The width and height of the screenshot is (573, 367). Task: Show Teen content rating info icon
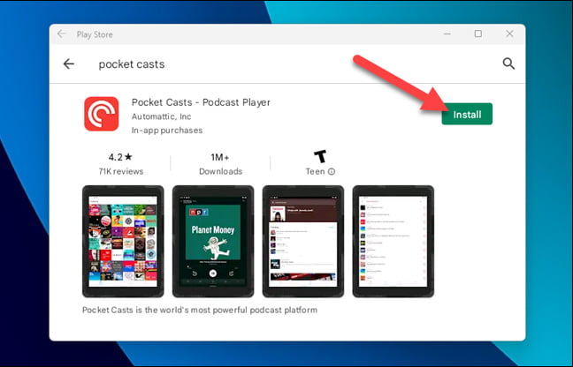[x=332, y=171]
